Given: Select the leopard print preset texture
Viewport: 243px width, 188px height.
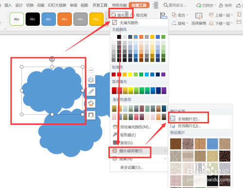Looking at the screenshot, I should 225,156.
